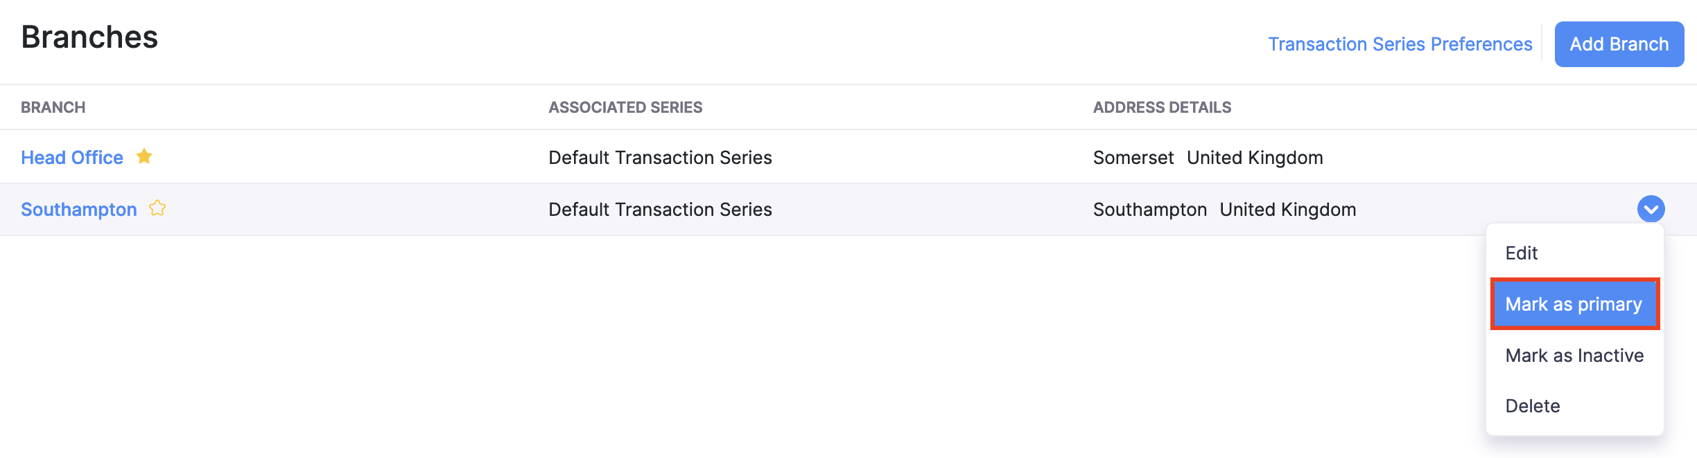Click the BRANCH column header
Image resolution: width=1697 pixels, height=458 pixels.
[x=53, y=107]
